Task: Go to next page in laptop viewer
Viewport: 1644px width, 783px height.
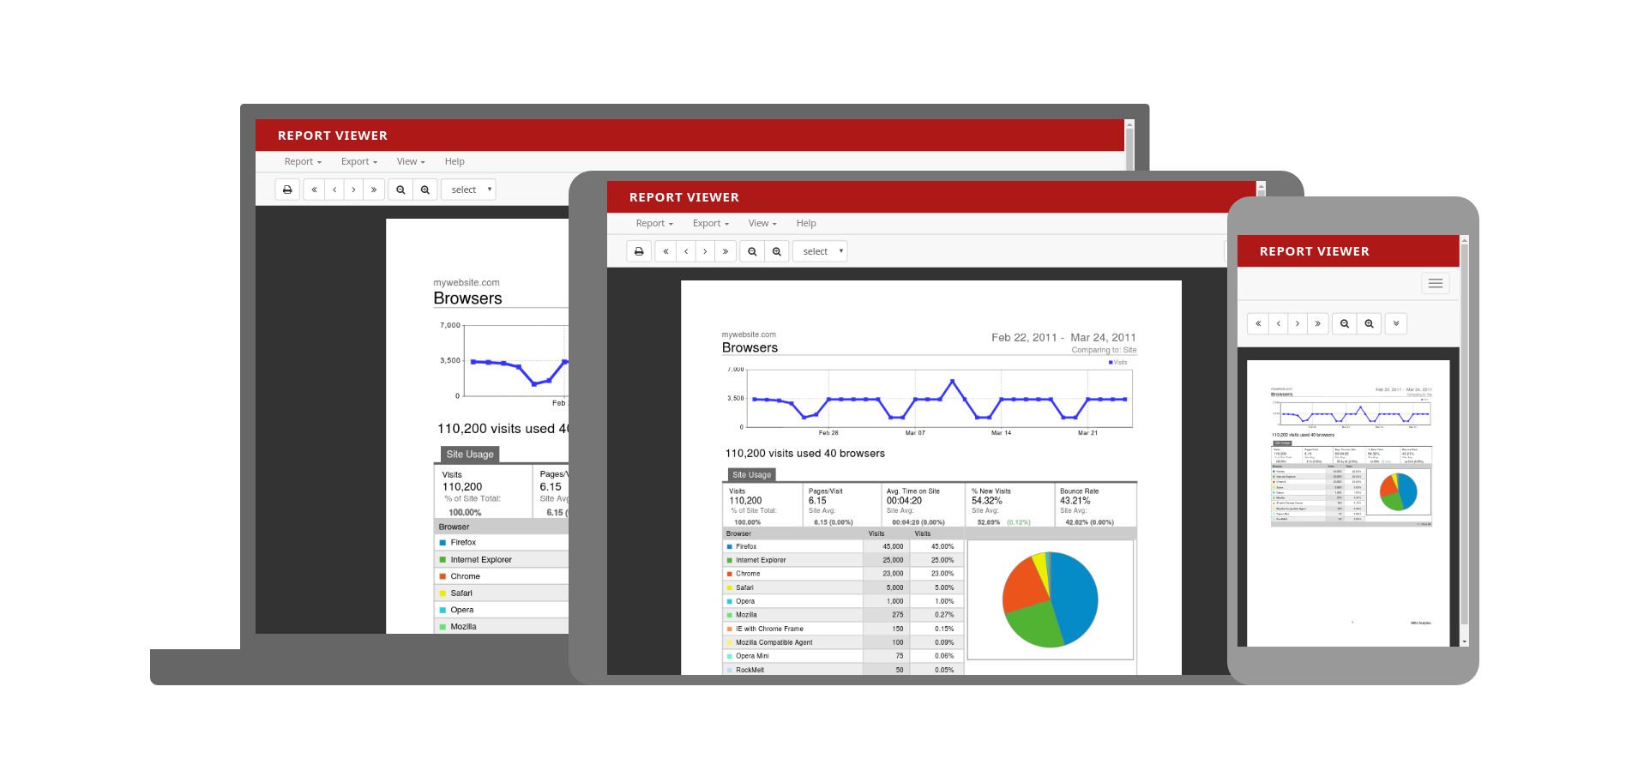Action: point(353,190)
